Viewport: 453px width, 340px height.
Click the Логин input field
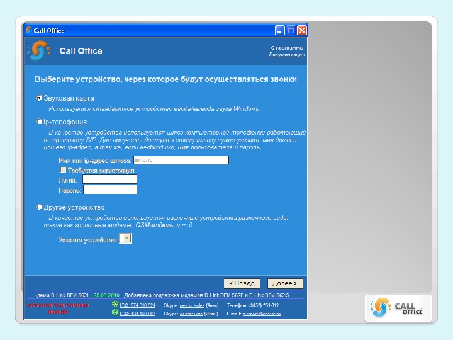tap(109, 179)
